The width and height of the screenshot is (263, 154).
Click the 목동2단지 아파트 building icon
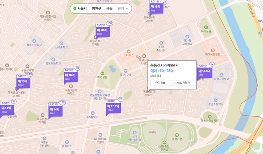click(95, 37)
